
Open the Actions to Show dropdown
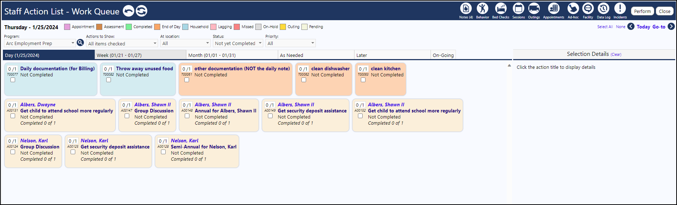click(122, 43)
